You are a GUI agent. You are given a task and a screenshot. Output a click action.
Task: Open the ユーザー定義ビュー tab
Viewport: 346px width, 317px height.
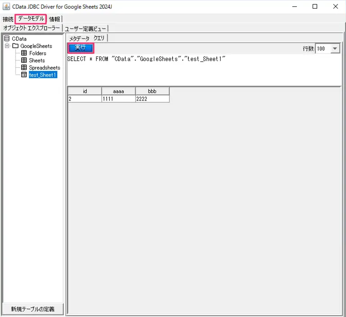point(85,29)
